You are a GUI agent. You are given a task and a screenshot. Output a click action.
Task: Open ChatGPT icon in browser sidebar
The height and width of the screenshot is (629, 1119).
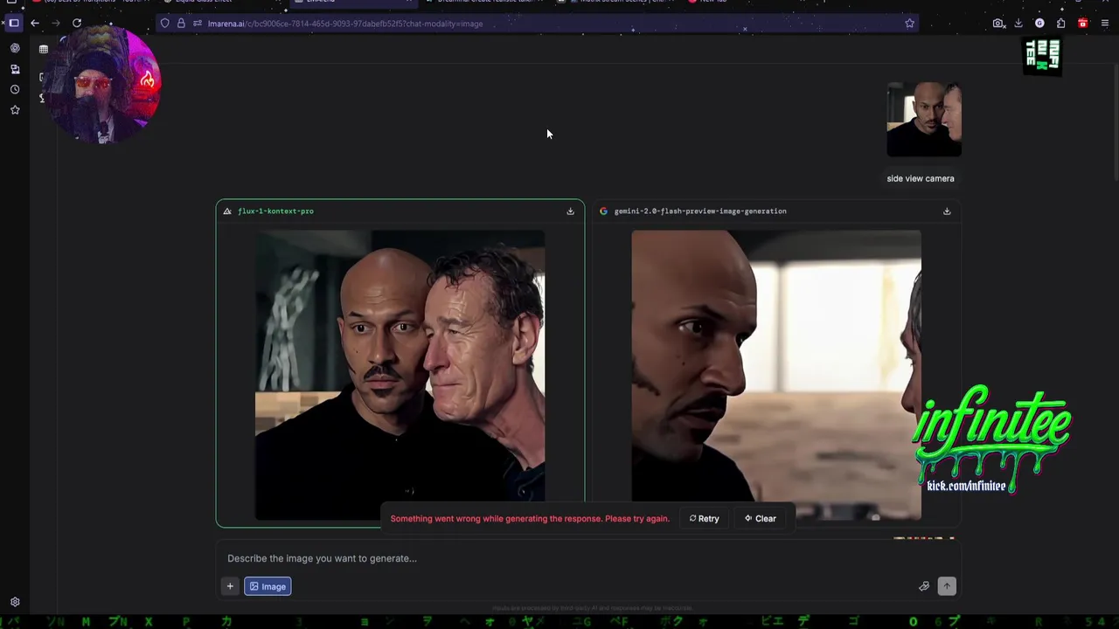pyautogui.click(x=15, y=48)
